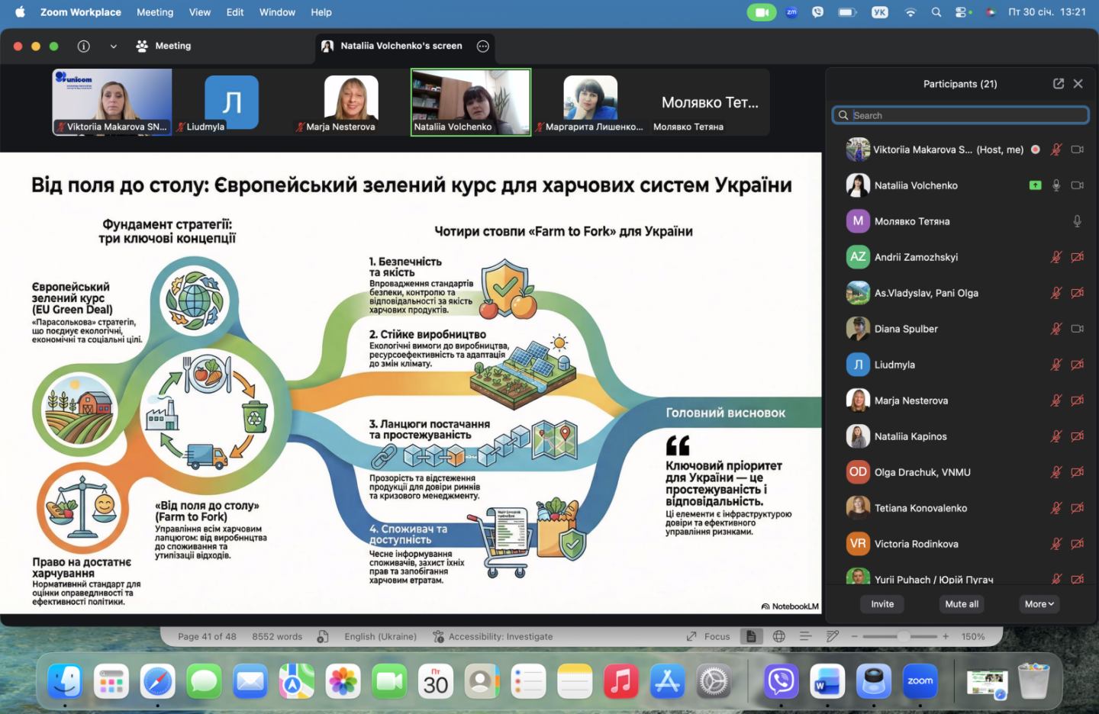Open the Meeting dropdown in the Zoom toolbar
Screen dimensions: 1099x714
(x=164, y=47)
